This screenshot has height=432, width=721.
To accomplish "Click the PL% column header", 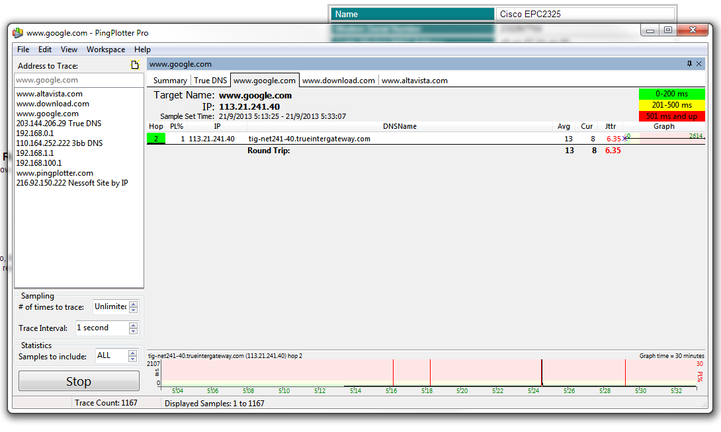I will tap(177, 126).
